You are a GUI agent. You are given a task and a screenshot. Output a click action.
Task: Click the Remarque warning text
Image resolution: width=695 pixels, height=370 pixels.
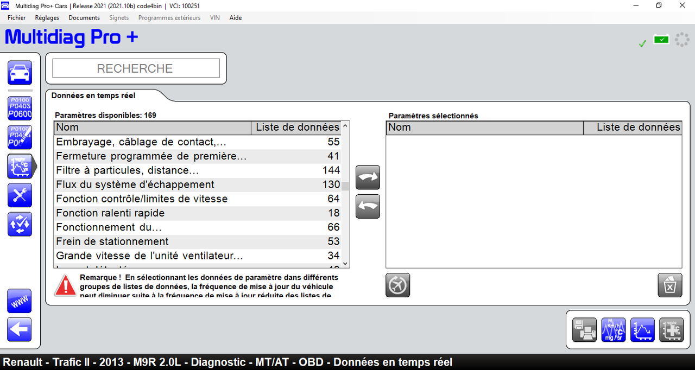(210, 286)
